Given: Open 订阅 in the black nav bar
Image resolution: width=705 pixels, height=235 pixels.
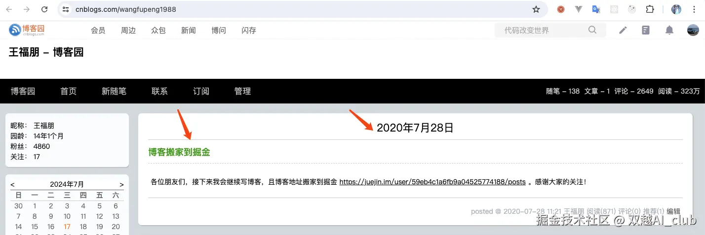Looking at the screenshot, I should [x=201, y=91].
